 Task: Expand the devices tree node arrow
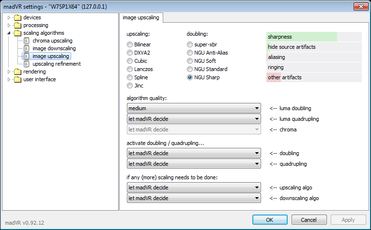click(x=9, y=17)
